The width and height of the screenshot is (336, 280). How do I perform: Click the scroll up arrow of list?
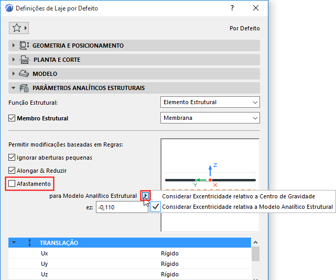coord(255,242)
